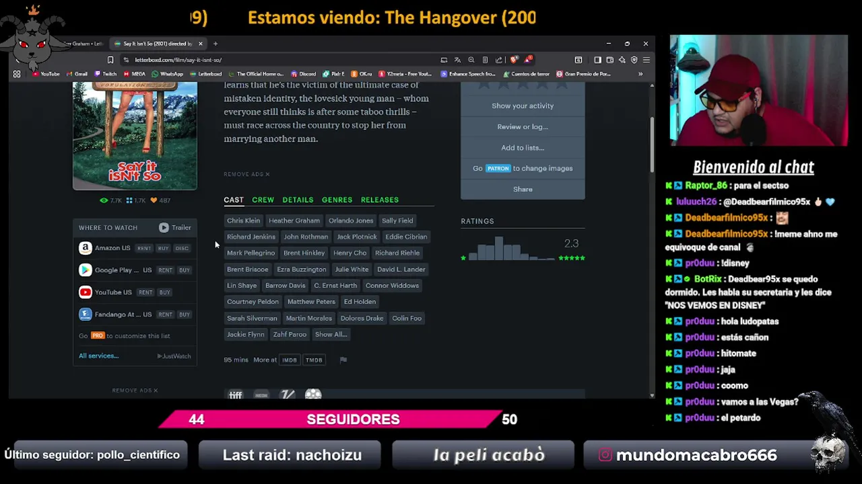The width and height of the screenshot is (862, 484).
Task: Open the Letterboxd bookmark
Action: point(205,74)
